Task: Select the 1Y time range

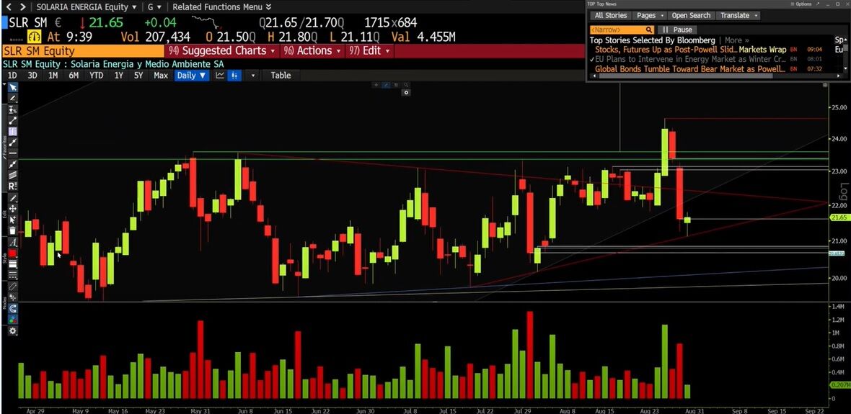Action: pyautogui.click(x=118, y=76)
